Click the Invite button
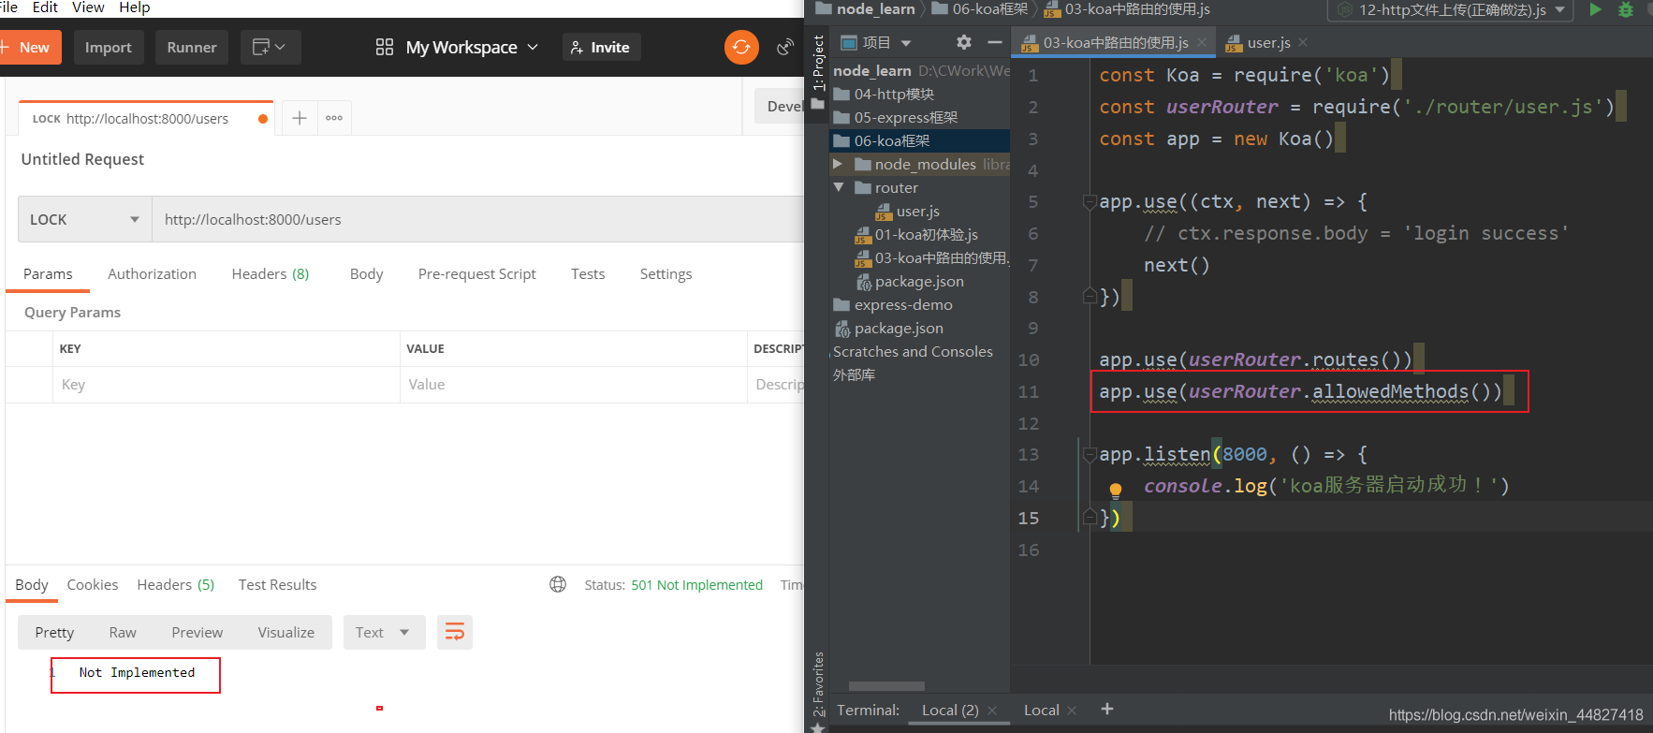Screen dimensions: 1653x733 pyautogui.click(x=601, y=47)
